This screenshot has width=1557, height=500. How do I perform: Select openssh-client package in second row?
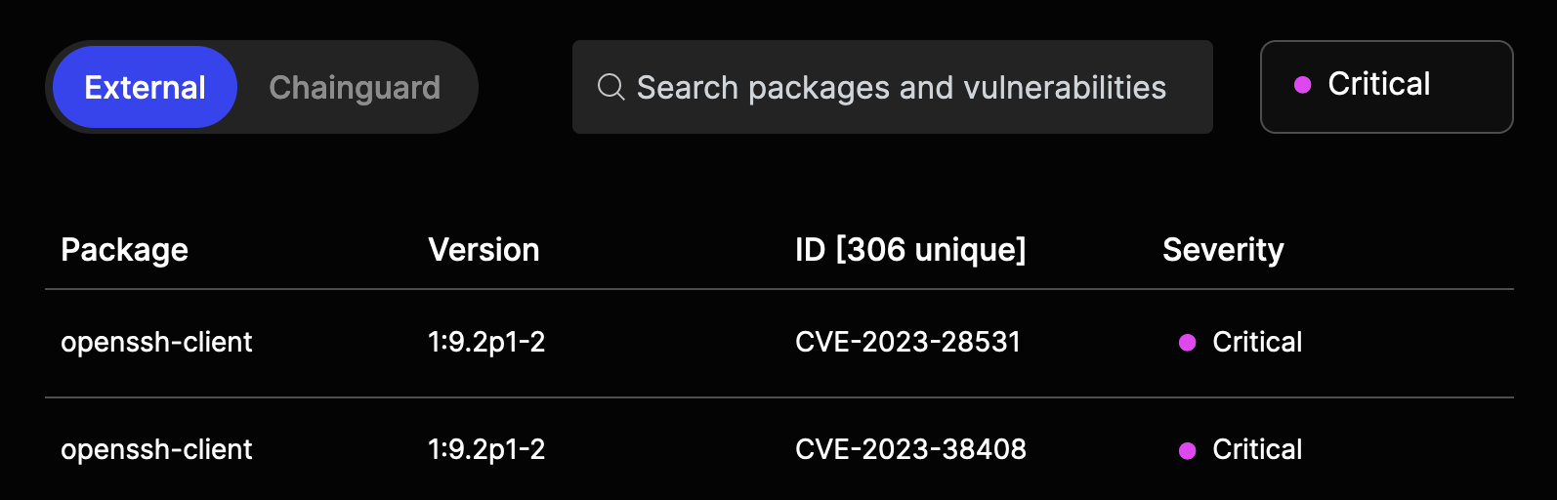point(156,449)
